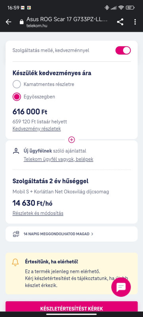The image size is (143, 317).
Task: Tap the padlock site security icon
Action: [22, 22]
